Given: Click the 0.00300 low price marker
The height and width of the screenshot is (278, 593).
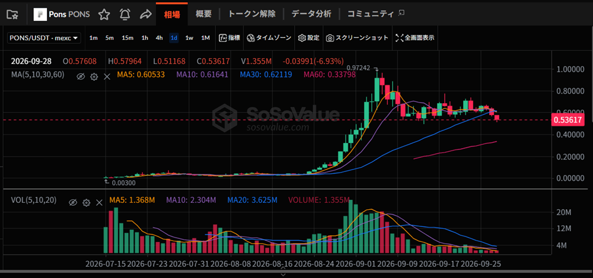Looking at the screenshot, I should point(123,183).
